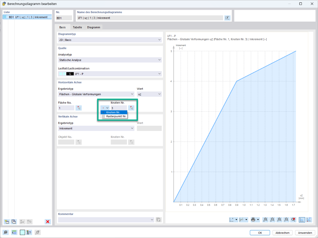The height and width of the screenshot is (238, 318).
Task: Toggle the extreme-value points display button
Action: point(309,220)
